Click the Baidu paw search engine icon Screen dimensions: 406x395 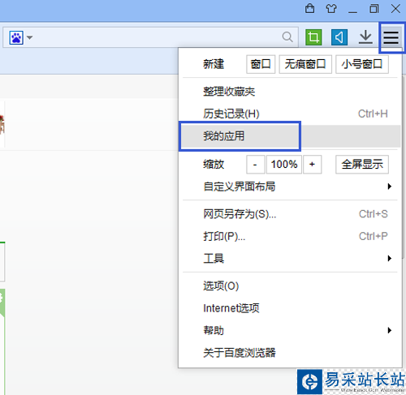click(x=16, y=37)
